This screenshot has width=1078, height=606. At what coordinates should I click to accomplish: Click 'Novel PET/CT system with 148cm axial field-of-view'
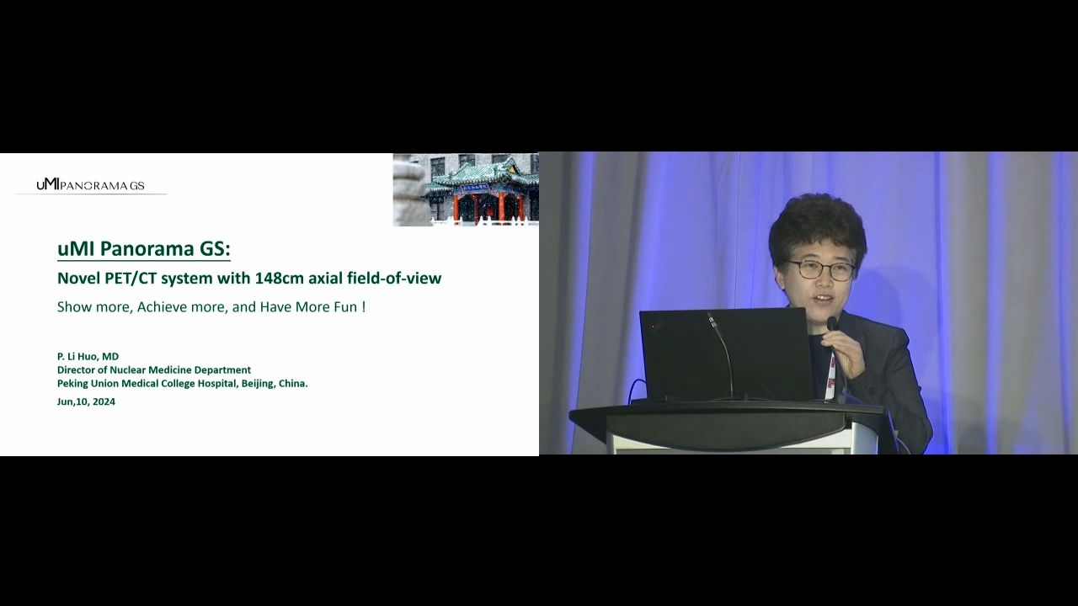click(x=249, y=278)
